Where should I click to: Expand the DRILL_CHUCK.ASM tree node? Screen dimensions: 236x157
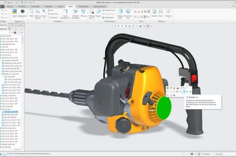pos(1,74)
